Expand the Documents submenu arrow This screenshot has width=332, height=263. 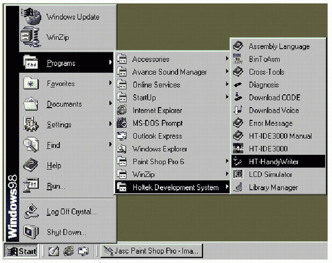tap(110, 103)
